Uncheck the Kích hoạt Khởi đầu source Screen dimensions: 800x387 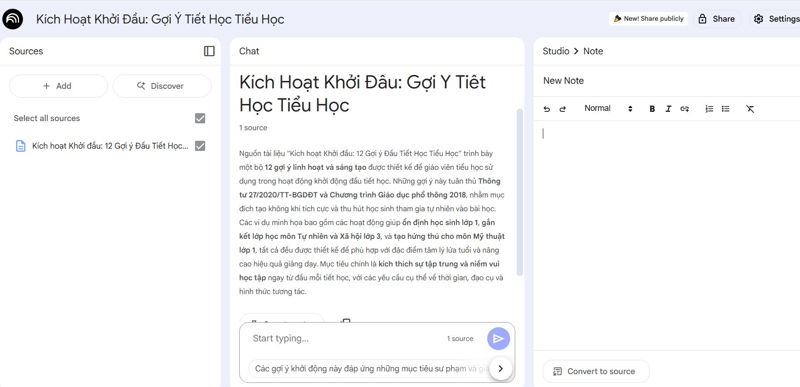pos(200,146)
